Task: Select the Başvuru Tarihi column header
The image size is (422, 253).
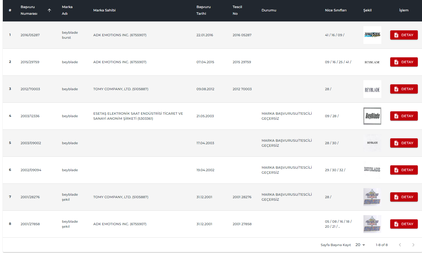Action: [x=204, y=10]
